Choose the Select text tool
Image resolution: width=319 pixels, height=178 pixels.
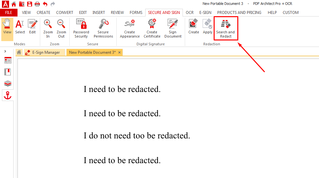[20, 27]
